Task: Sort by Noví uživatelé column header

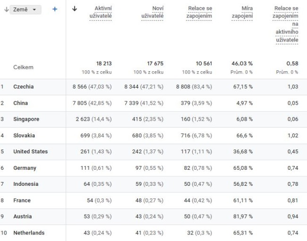Action: (153, 12)
